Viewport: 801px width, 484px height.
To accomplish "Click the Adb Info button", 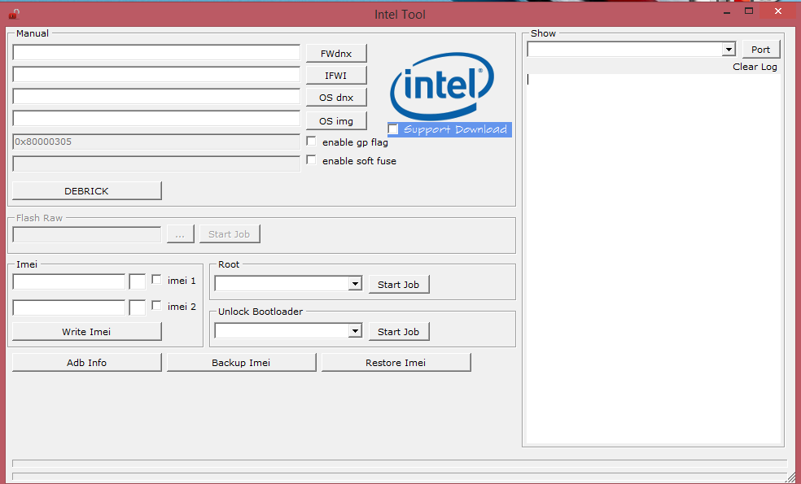I will click(87, 363).
